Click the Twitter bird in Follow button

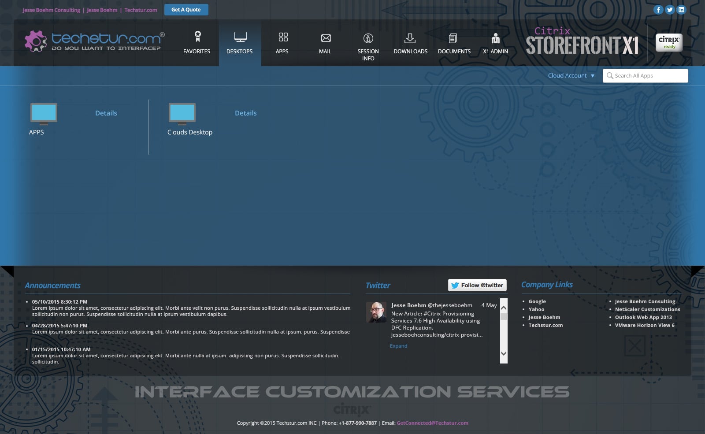click(x=455, y=286)
